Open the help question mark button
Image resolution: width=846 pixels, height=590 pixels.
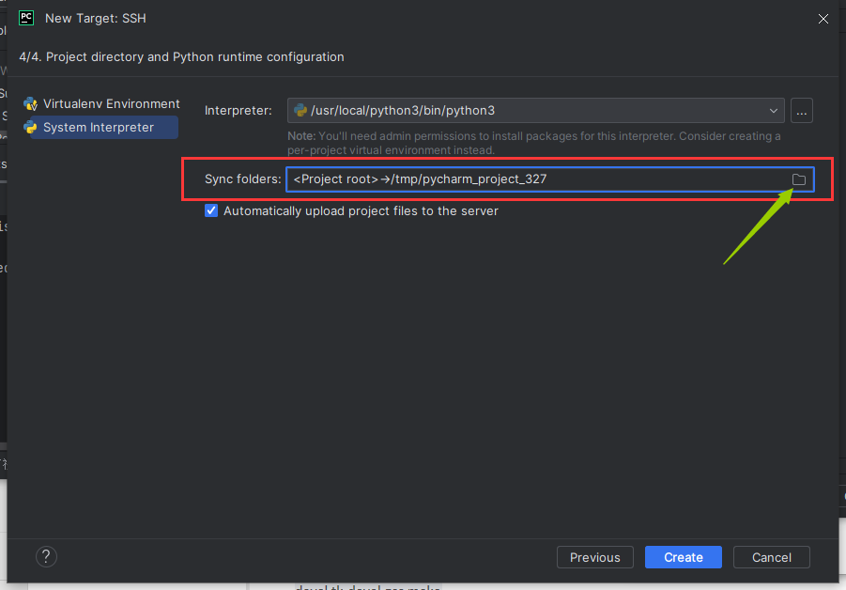tap(47, 557)
